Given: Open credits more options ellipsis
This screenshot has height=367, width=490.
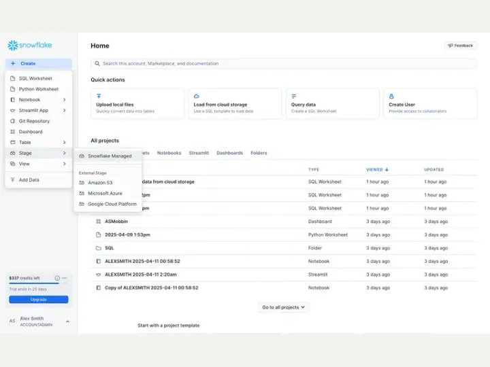Looking at the screenshot, I should 65,278.
